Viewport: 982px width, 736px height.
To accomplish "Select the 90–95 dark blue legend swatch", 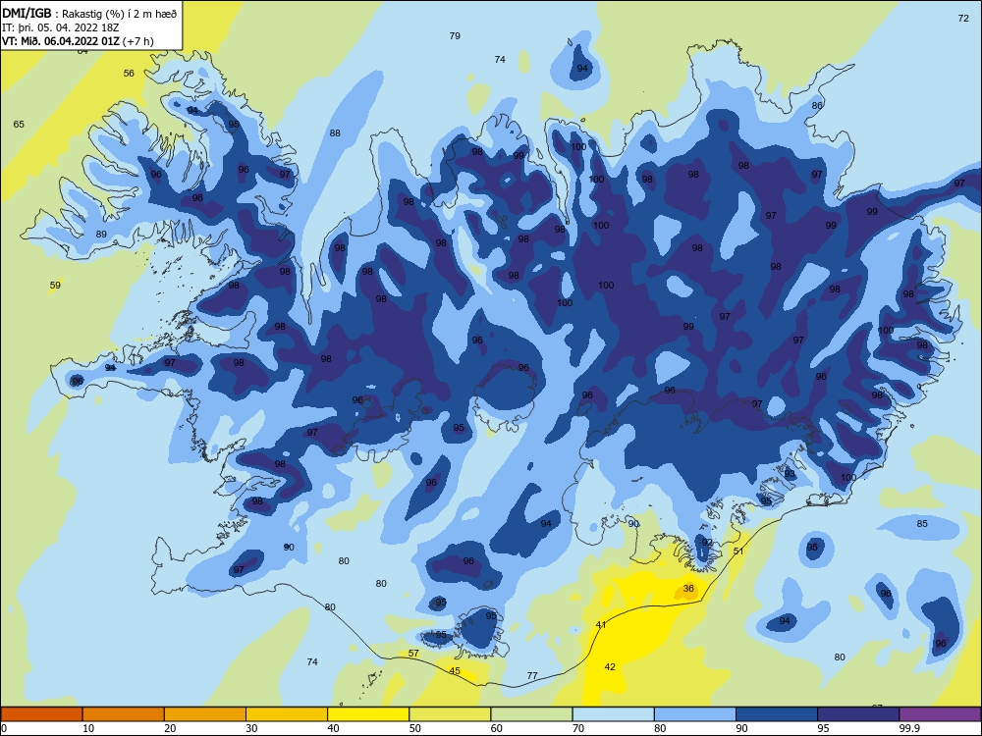I will (x=777, y=714).
